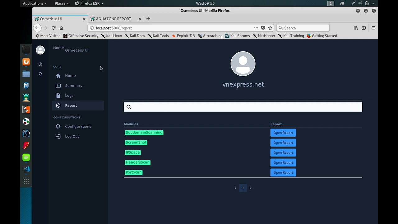Open Home in the sidebar
This screenshot has height=224, width=398.
tap(78, 76)
